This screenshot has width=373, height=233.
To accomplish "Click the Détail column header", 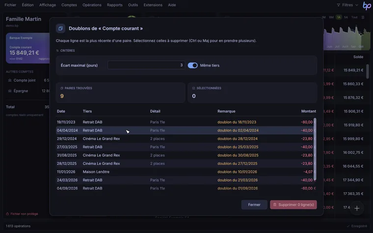I will 155,111.
